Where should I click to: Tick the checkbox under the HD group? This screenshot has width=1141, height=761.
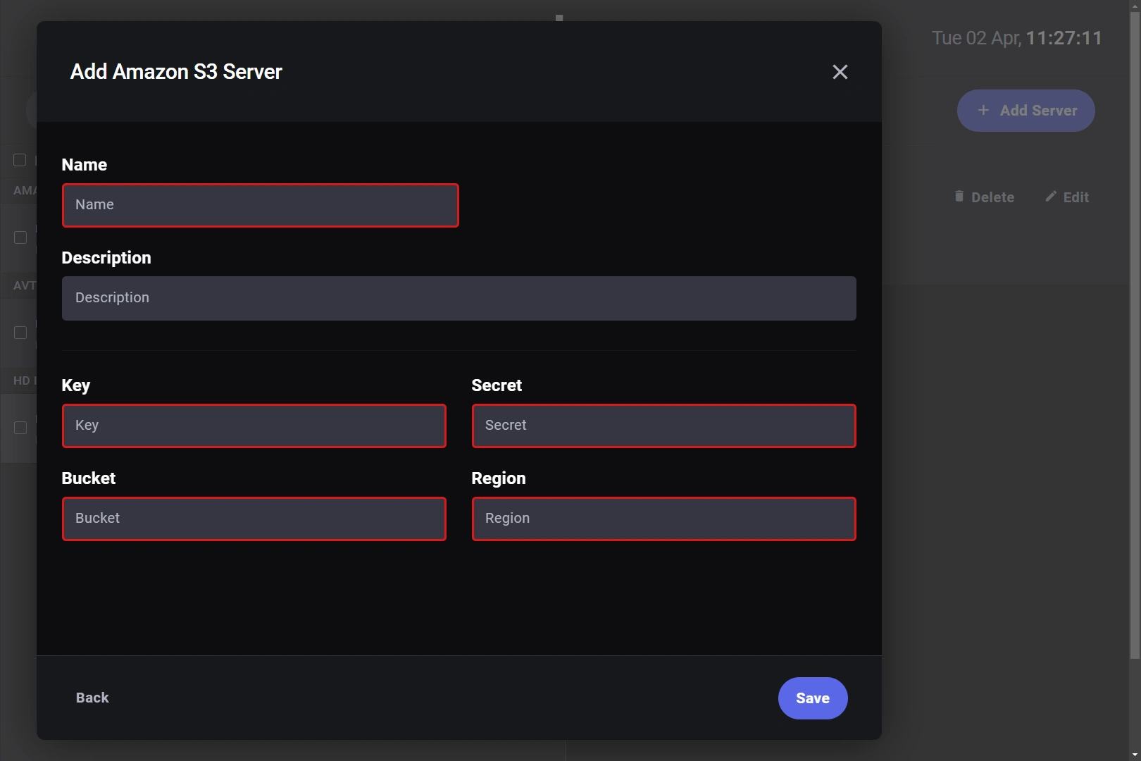pos(20,428)
